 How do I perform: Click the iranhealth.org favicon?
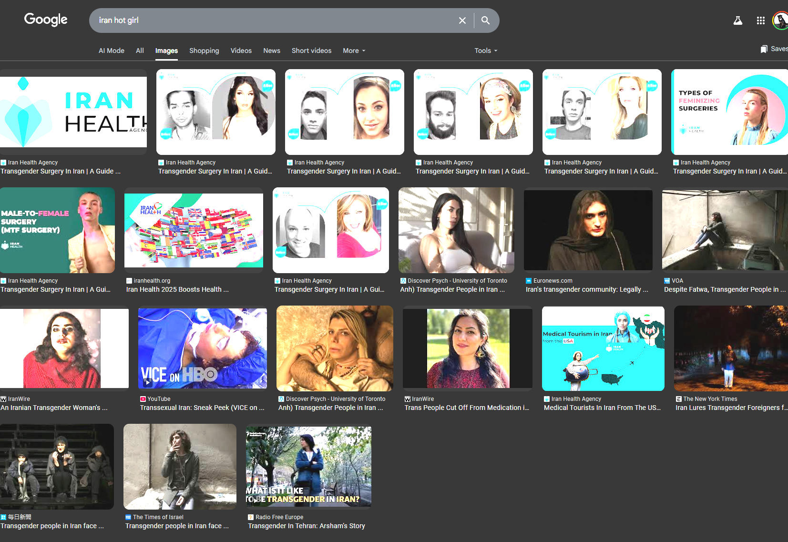pyautogui.click(x=129, y=281)
